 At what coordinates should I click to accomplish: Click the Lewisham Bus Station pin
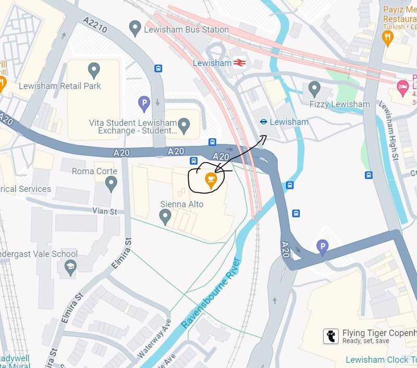coord(135,29)
